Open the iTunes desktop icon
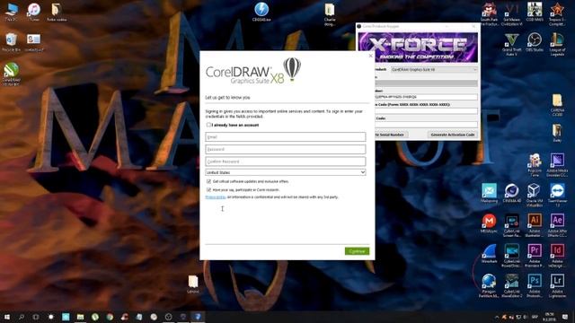Screen dimensions: 575x323 tap(34, 12)
